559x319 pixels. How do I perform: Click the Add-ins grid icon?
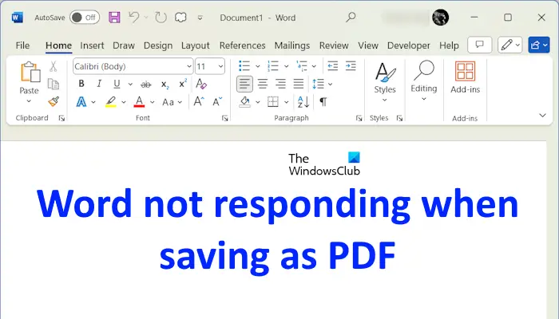click(465, 71)
